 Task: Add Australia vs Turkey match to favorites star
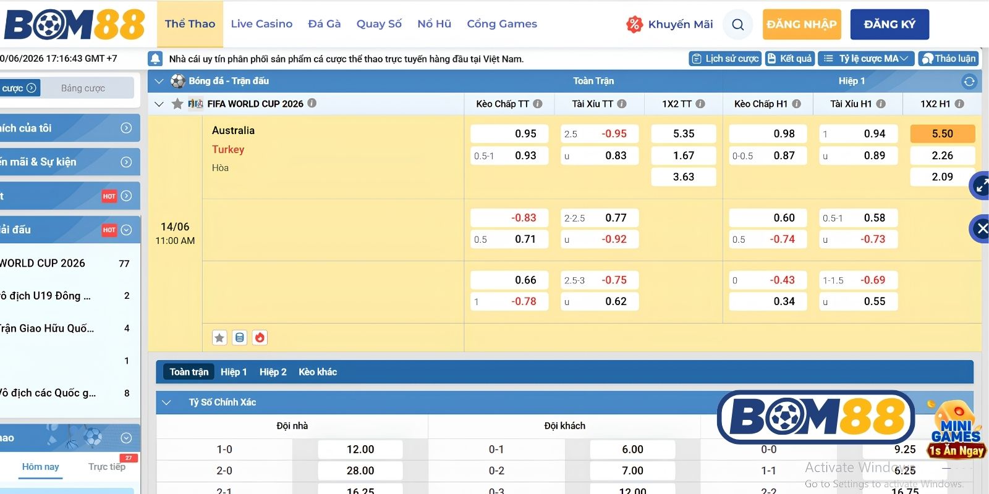point(219,338)
